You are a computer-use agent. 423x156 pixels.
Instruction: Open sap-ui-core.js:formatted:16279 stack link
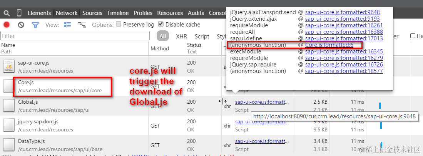coord(344,58)
